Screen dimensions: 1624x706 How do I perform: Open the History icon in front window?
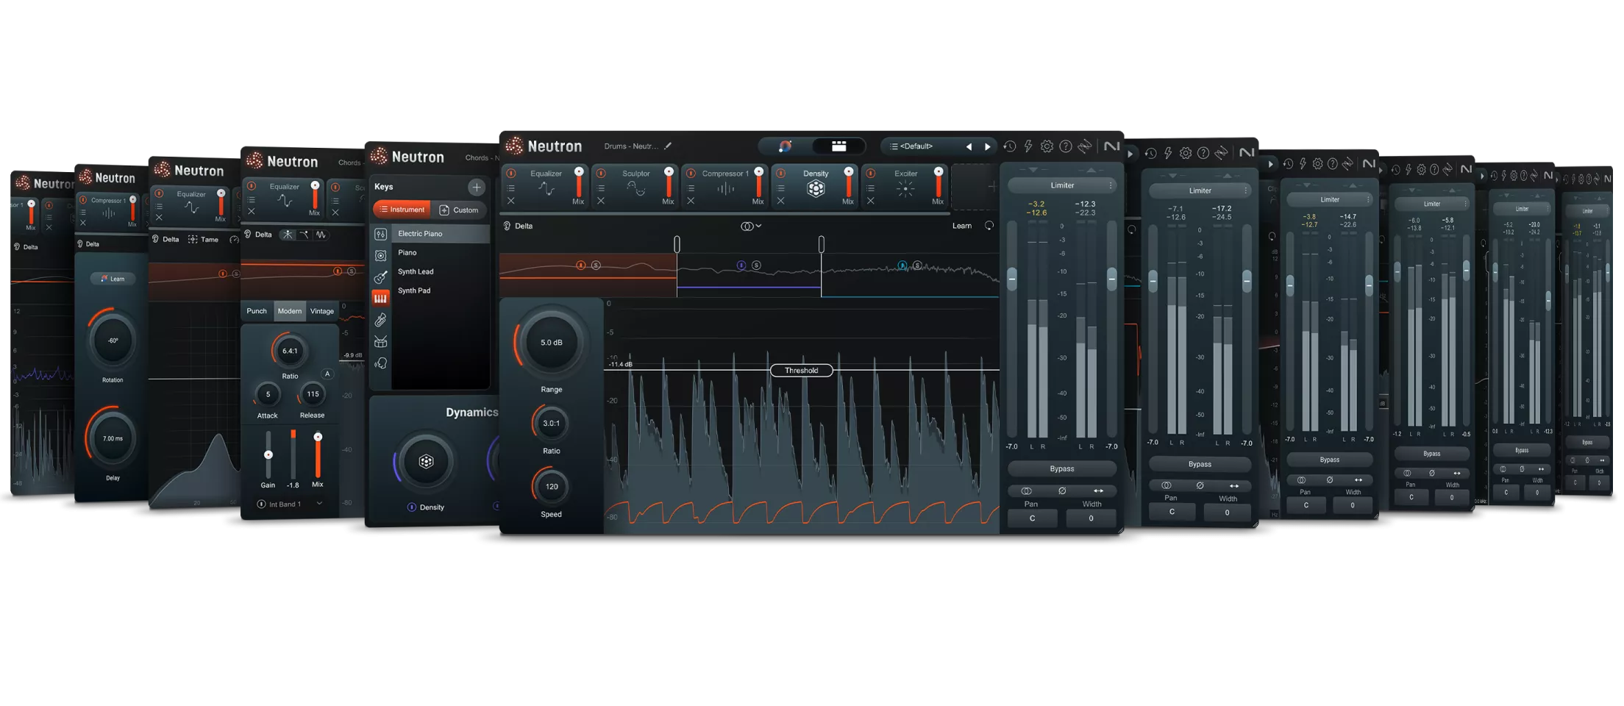[x=1009, y=146]
